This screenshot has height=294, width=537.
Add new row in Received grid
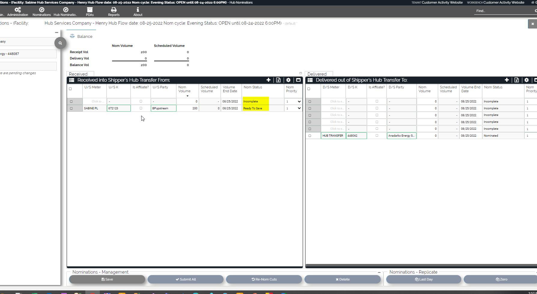pyautogui.click(x=268, y=80)
